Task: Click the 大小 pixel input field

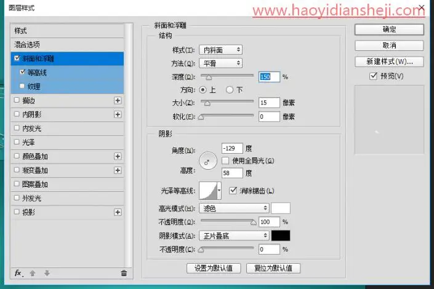Action: pyautogui.click(x=269, y=103)
